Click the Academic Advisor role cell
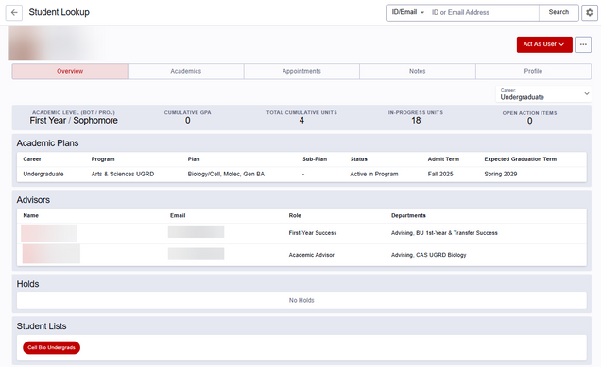Viewport: 601px width, 367px height. pos(312,255)
